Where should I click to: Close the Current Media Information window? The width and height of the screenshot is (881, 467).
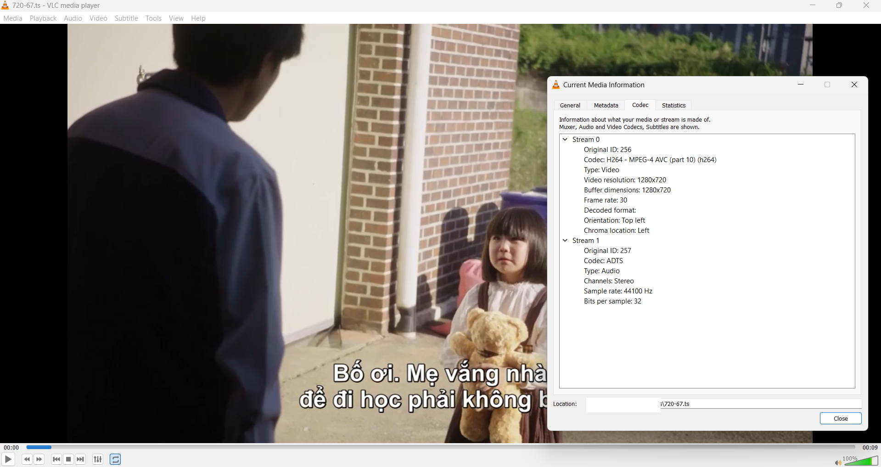pyautogui.click(x=854, y=84)
